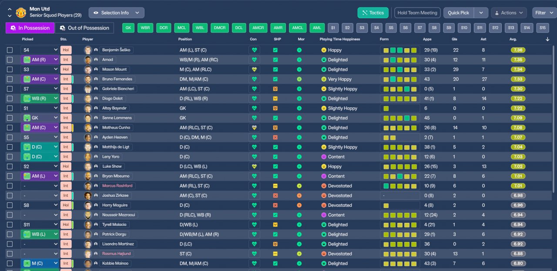Click Amad's player portrait
The width and height of the screenshot is (557, 271).
pyautogui.click(x=88, y=59)
